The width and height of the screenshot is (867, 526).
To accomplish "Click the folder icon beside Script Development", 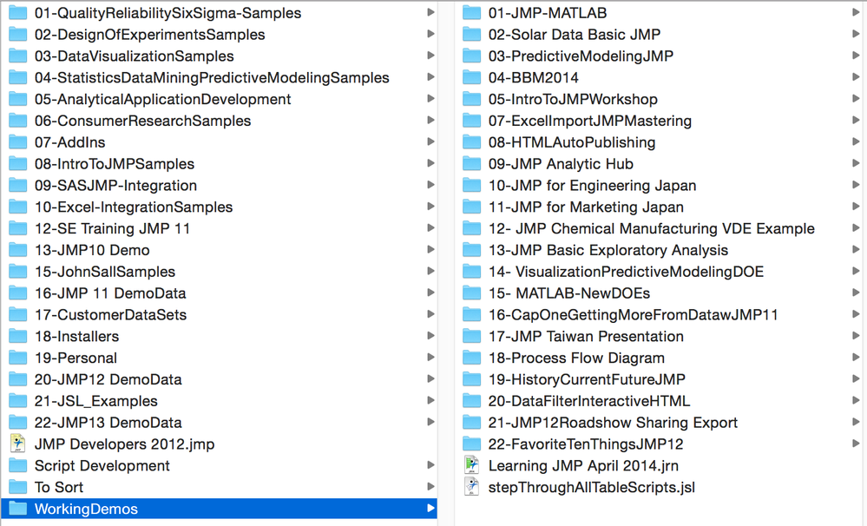I will (x=17, y=465).
